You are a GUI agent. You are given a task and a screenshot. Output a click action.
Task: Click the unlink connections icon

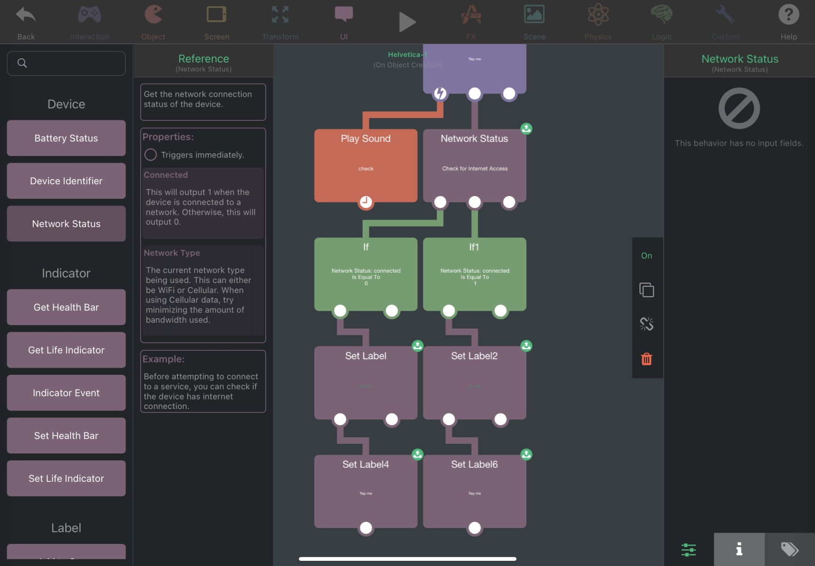pos(647,324)
